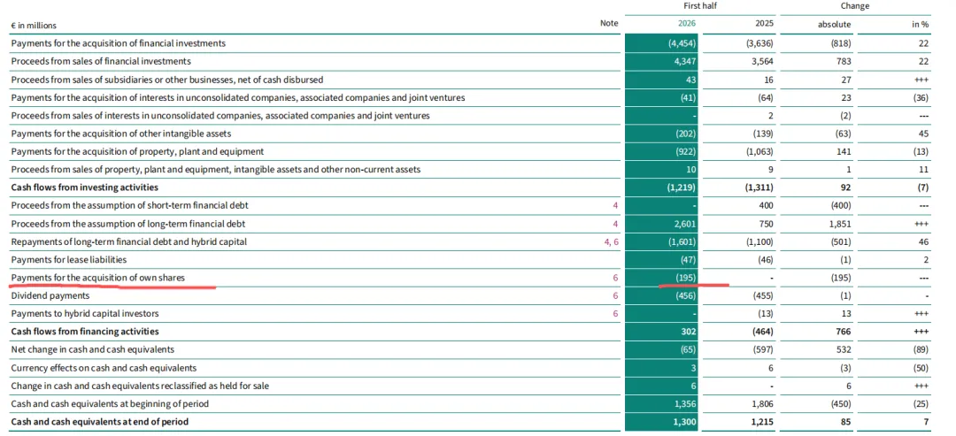Select 'Payments for the acquisition of own shares' row label
The height and width of the screenshot is (436, 956).
coord(98,278)
